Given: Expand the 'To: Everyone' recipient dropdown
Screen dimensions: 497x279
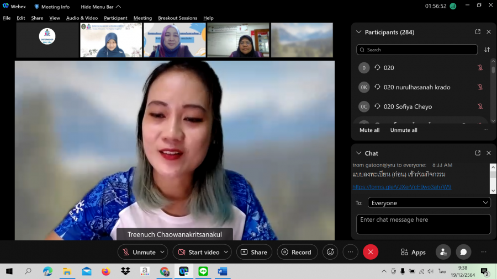Looking at the screenshot, I should pyautogui.click(x=429, y=203).
